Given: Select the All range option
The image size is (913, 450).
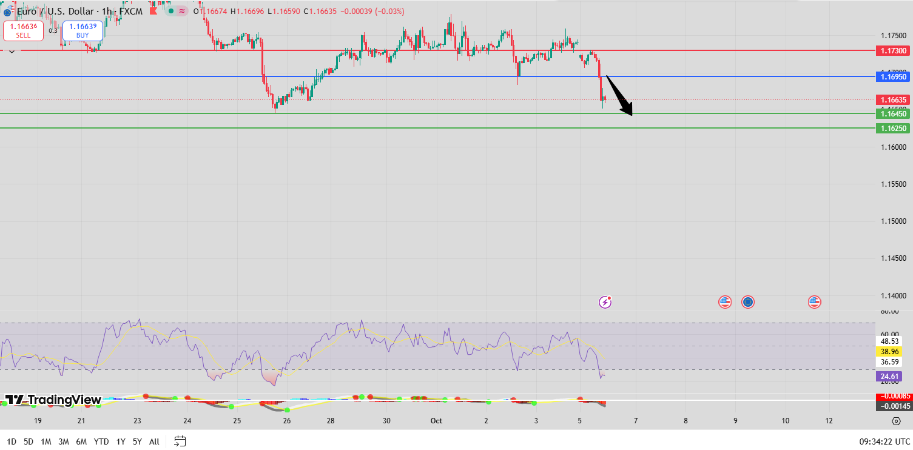Looking at the screenshot, I should (x=153, y=442).
